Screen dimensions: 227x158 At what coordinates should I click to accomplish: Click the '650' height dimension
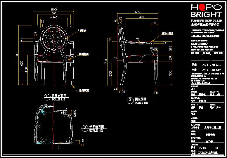click(x=22, y=63)
